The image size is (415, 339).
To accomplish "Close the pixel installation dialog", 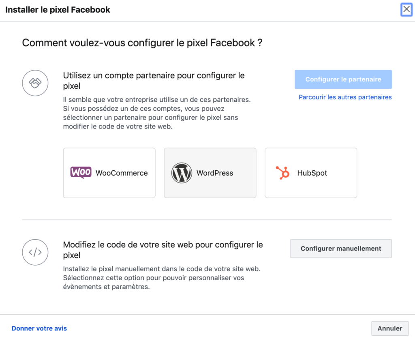I will click(406, 9).
